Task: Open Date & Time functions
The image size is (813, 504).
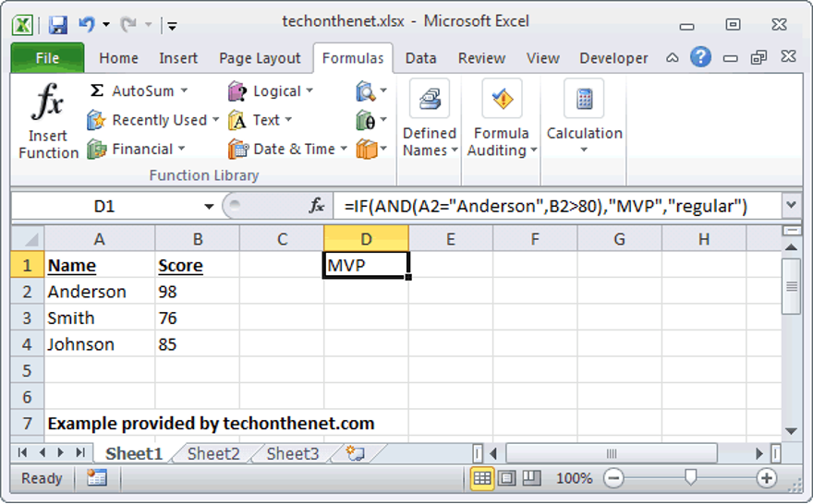Action: [287, 149]
